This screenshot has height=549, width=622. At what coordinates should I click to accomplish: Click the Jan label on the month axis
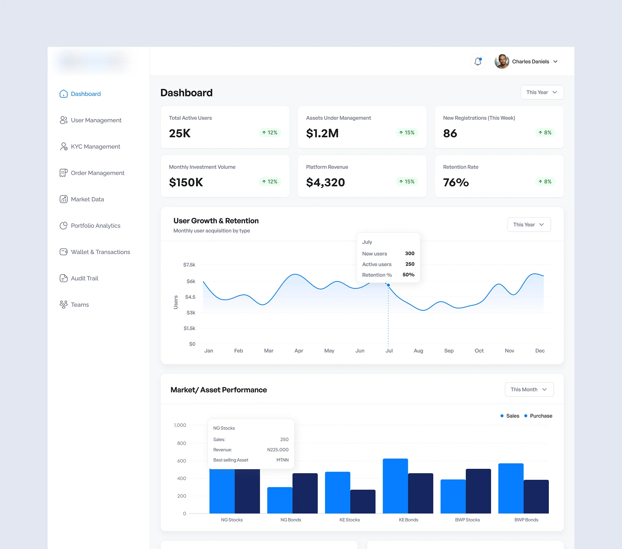209,351
